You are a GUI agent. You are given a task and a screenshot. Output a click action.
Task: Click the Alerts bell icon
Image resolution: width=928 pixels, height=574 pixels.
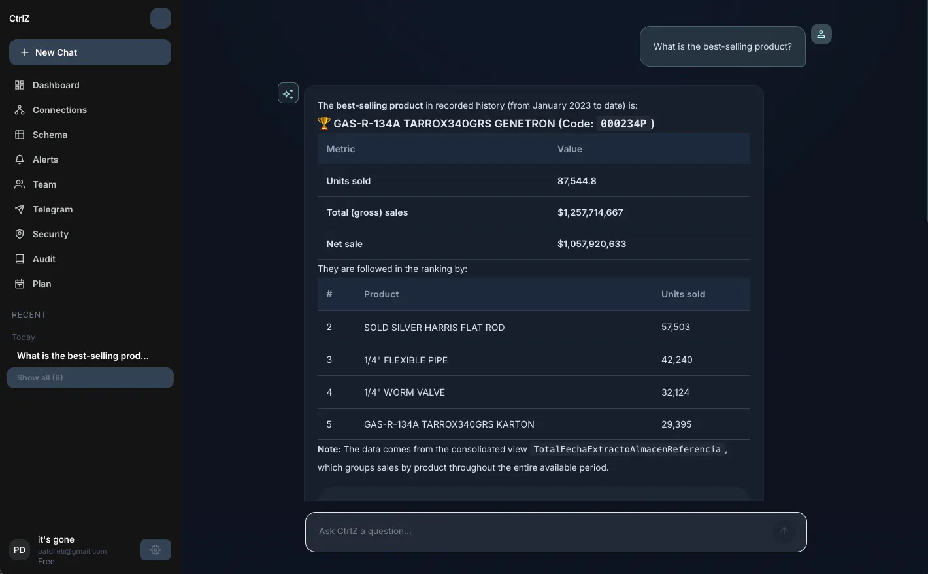(x=20, y=160)
